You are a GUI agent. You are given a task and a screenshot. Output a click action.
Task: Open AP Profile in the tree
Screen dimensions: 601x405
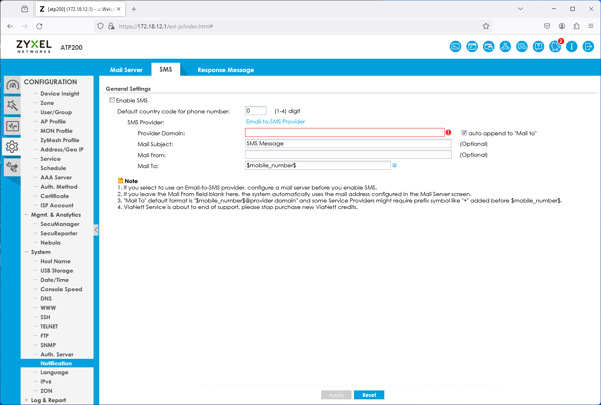coord(53,122)
